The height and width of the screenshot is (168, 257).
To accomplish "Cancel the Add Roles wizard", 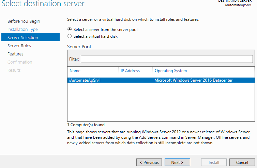I will (242, 162).
